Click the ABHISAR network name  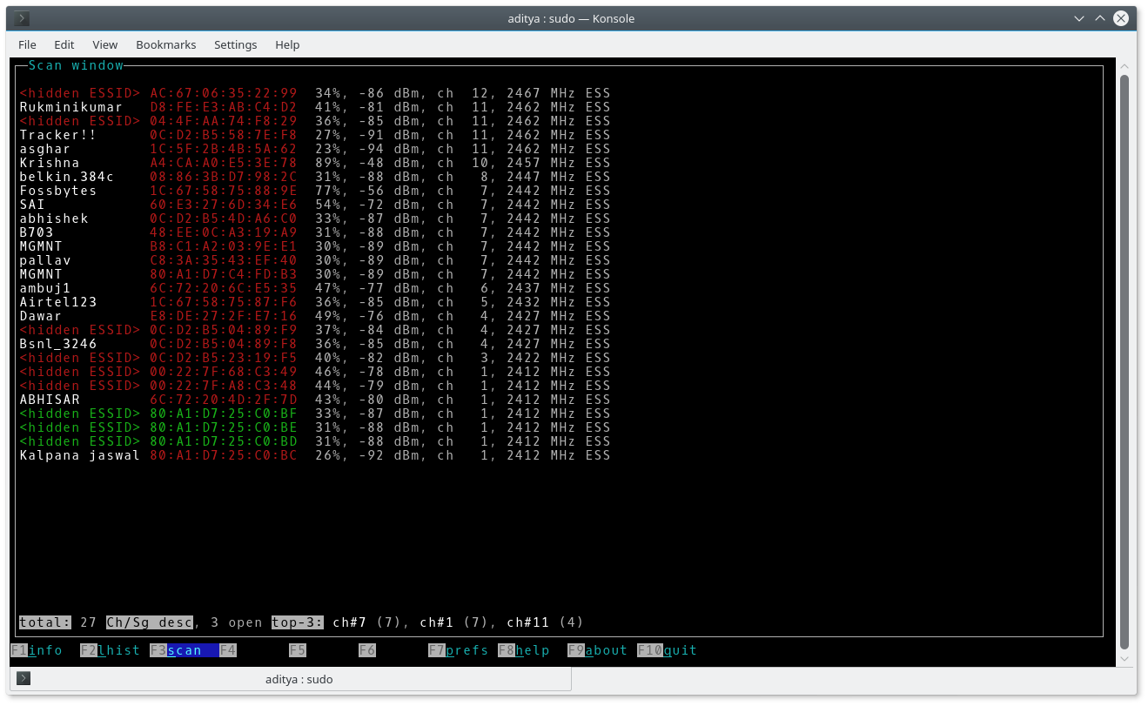pos(50,400)
